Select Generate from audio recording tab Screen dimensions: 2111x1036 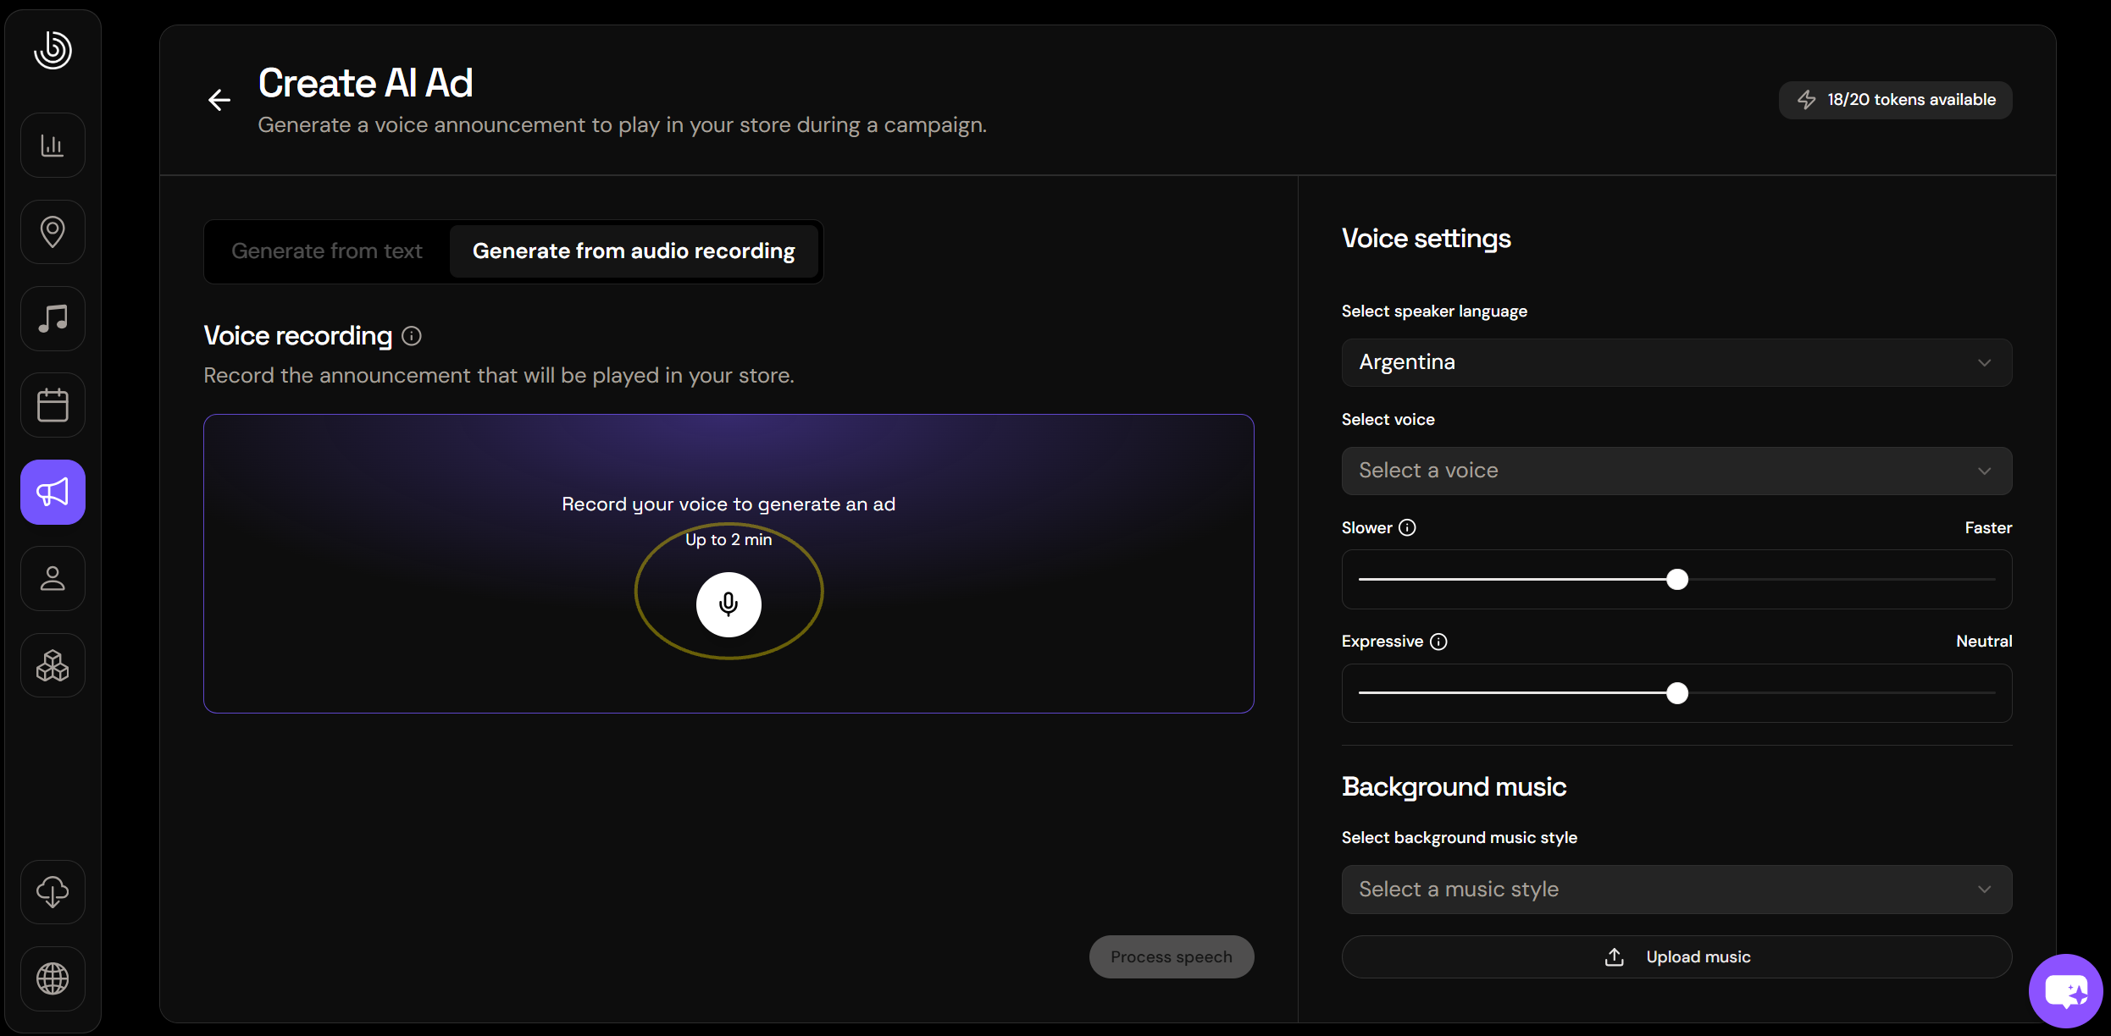click(634, 251)
